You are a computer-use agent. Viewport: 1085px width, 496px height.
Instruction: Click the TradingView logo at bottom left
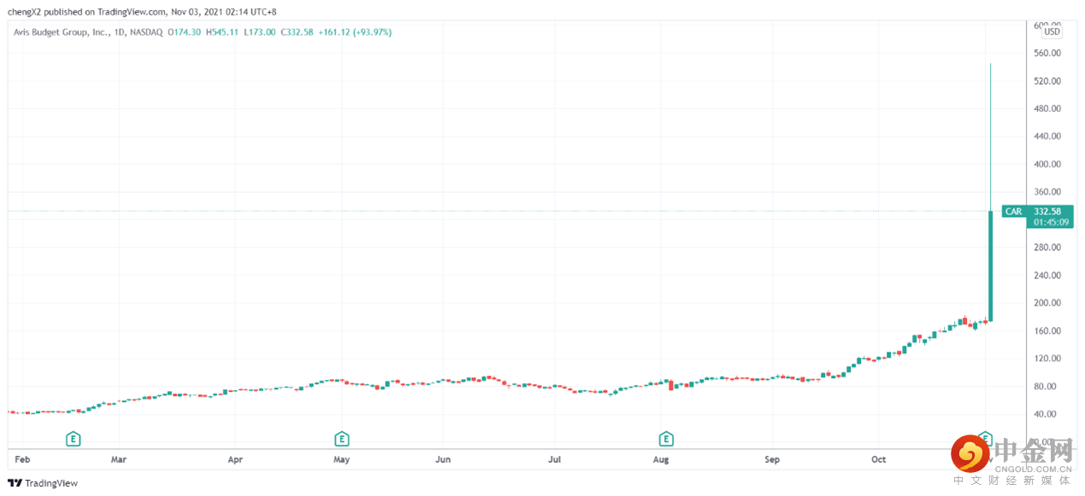click(44, 483)
